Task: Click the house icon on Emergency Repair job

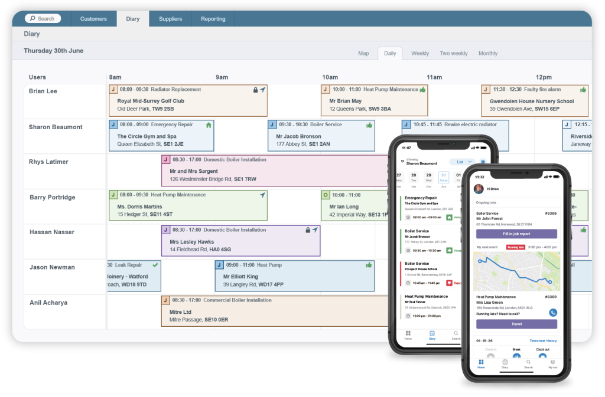Action: click(x=209, y=125)
